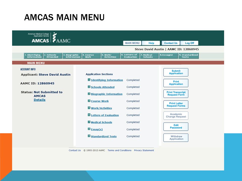Switch to the 8. Essay(s) tab

coord(168,56)
